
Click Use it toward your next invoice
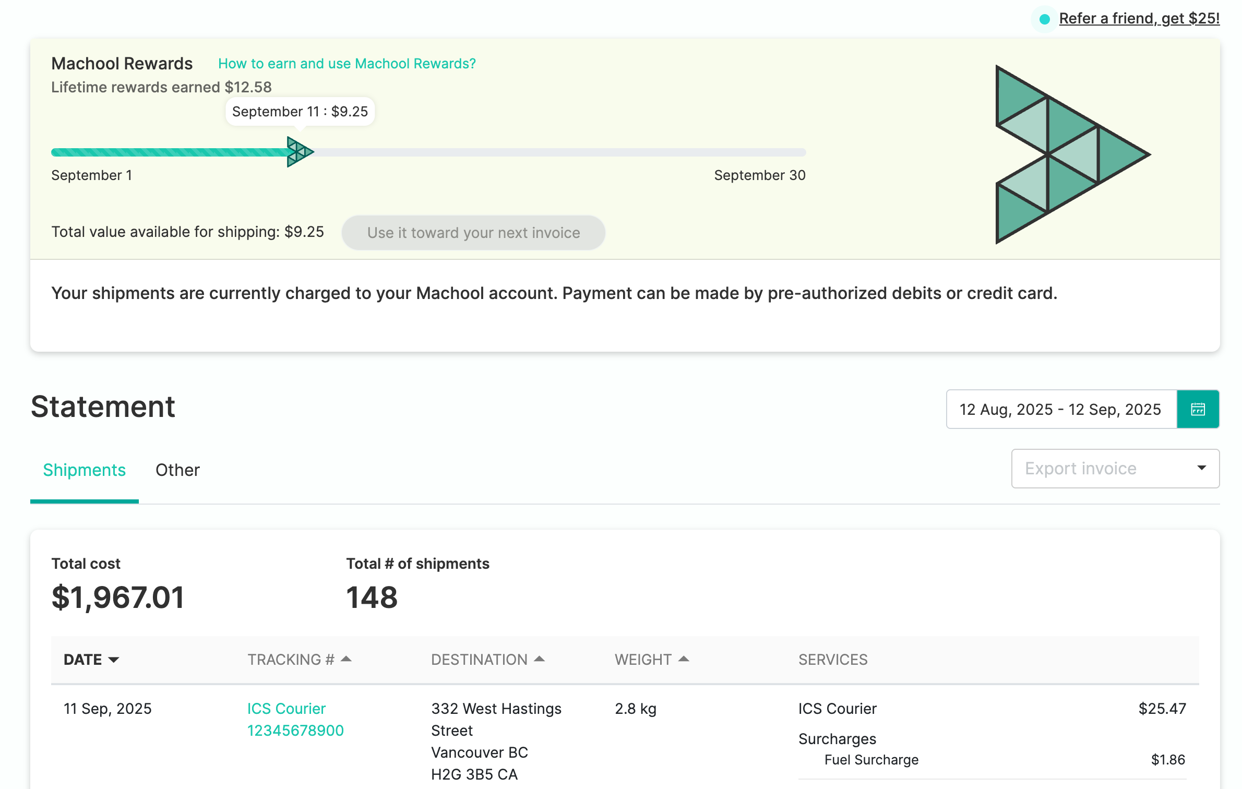(473, 233)
